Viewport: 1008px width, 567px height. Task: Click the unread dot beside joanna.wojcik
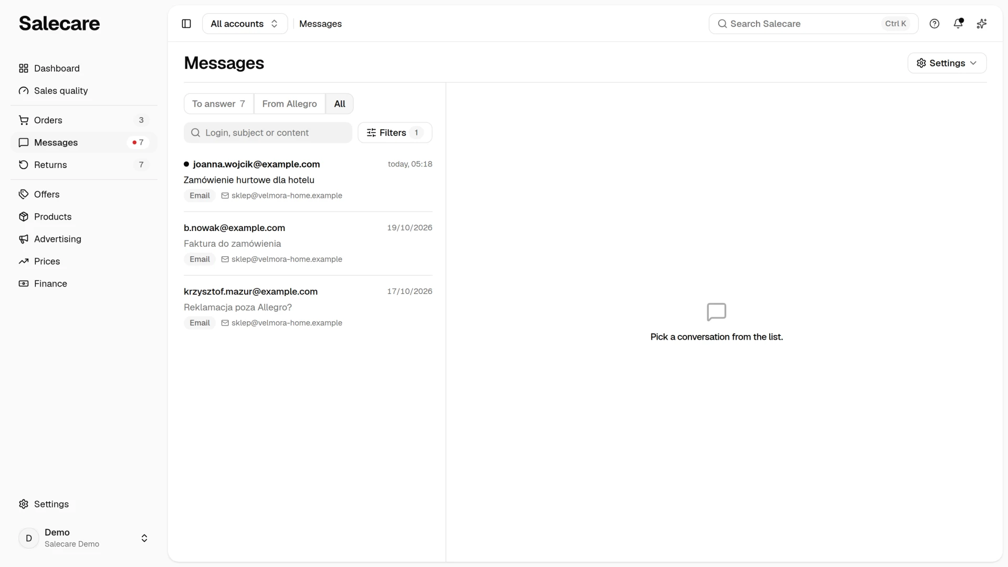(x=186, y=164)
